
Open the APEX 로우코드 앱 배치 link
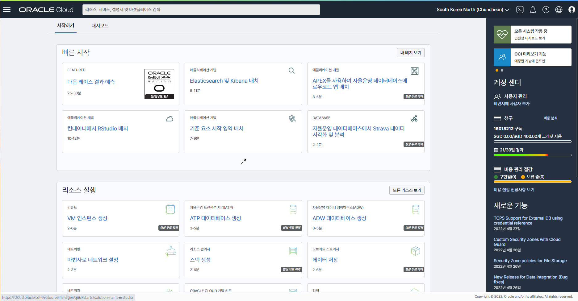tap(360, 84)
